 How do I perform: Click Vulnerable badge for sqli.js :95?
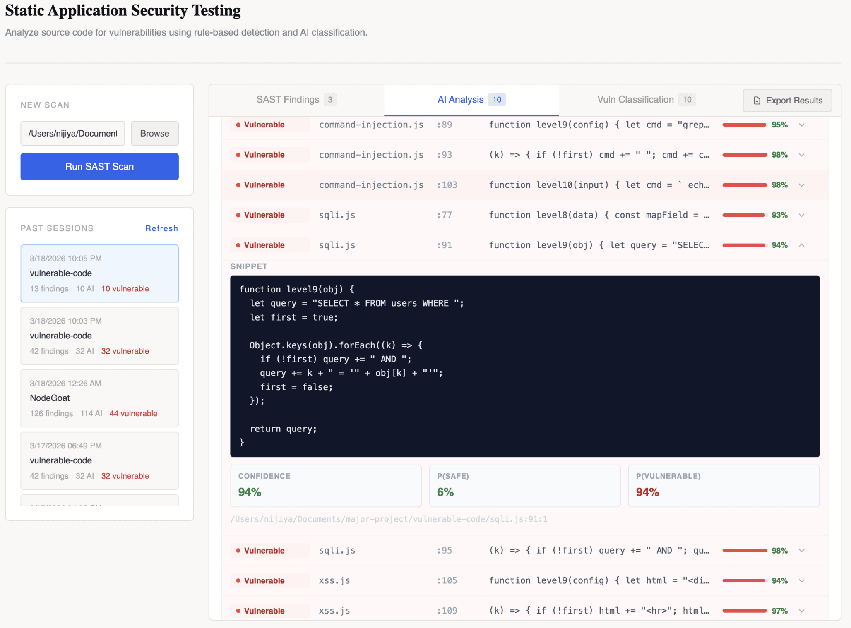[x=264, y=551]
